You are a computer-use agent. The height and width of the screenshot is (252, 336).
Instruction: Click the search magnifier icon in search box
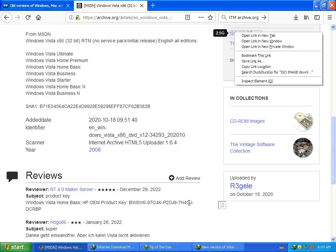[224, 17]
